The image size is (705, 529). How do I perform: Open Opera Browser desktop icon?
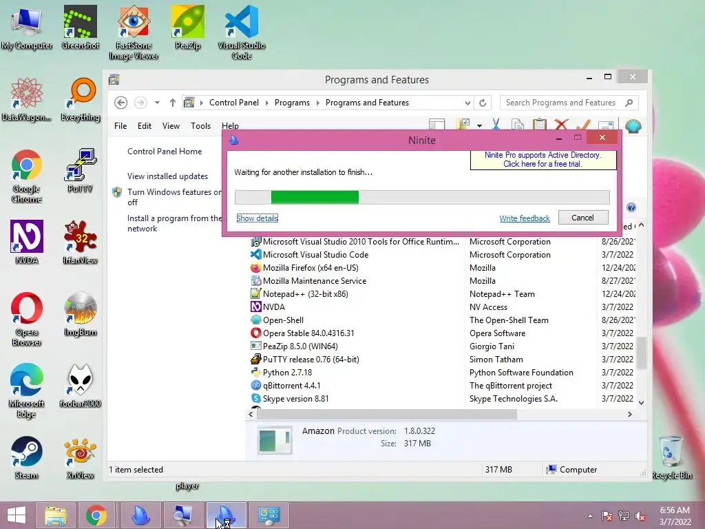27,320
